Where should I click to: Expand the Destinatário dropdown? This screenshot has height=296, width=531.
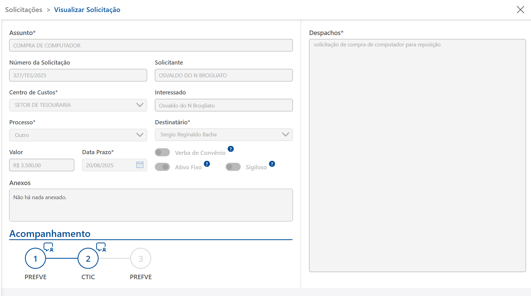coord(285,135)
